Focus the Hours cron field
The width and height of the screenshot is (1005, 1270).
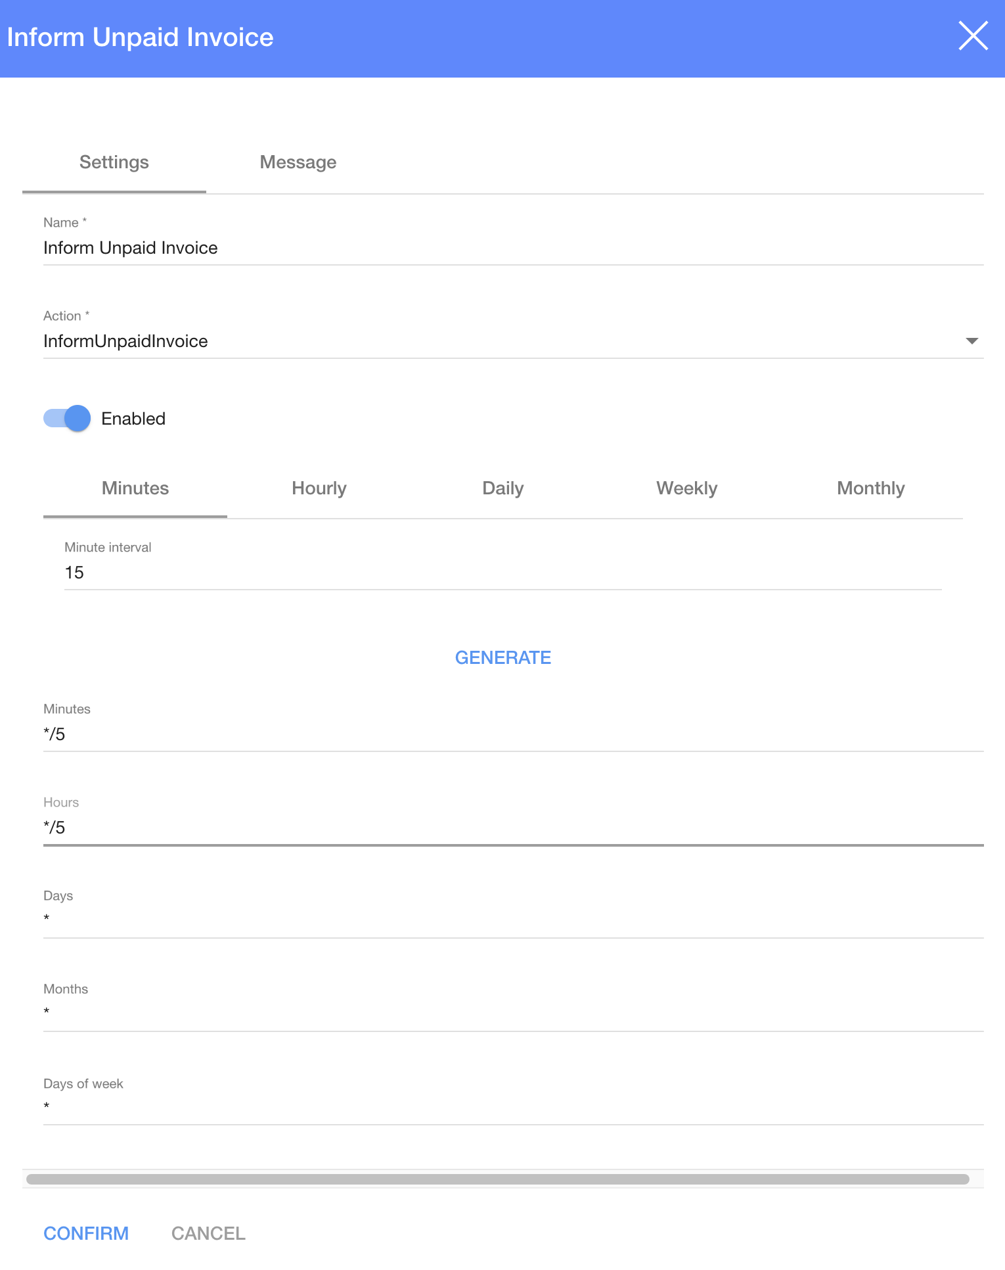(x=512, y=828)
